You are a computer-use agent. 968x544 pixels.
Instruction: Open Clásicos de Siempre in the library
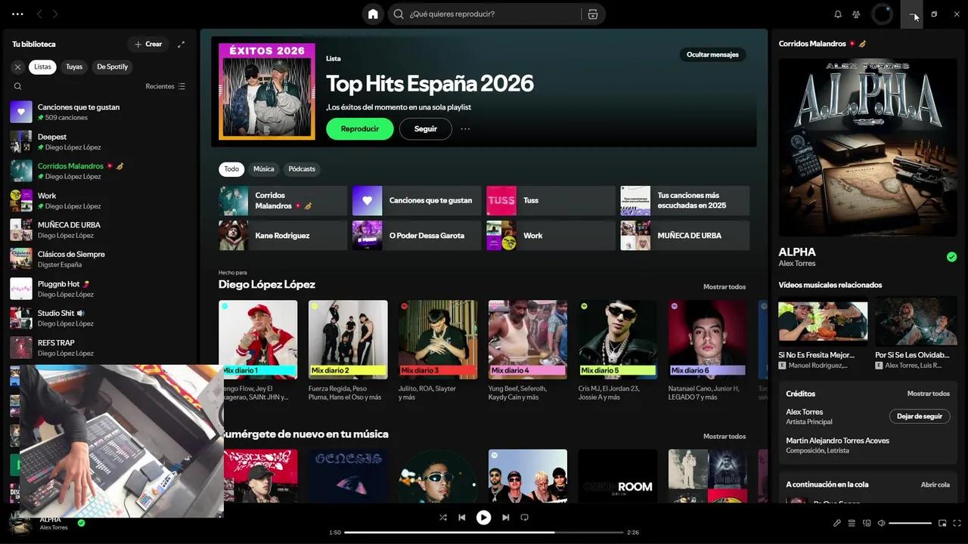[x=100, y=259]
